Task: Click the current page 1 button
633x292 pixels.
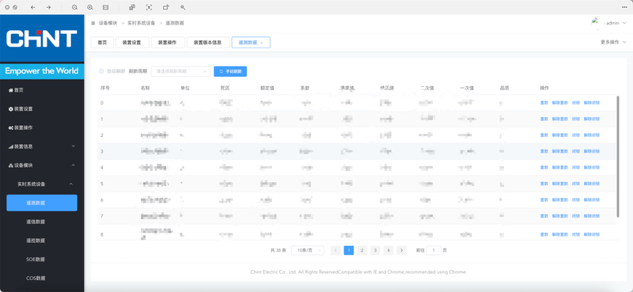Action: [349, 250]
